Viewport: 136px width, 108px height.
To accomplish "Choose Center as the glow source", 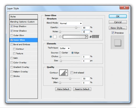I will (60, 53).
